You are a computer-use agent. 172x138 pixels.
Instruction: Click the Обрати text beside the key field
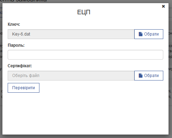151,34
